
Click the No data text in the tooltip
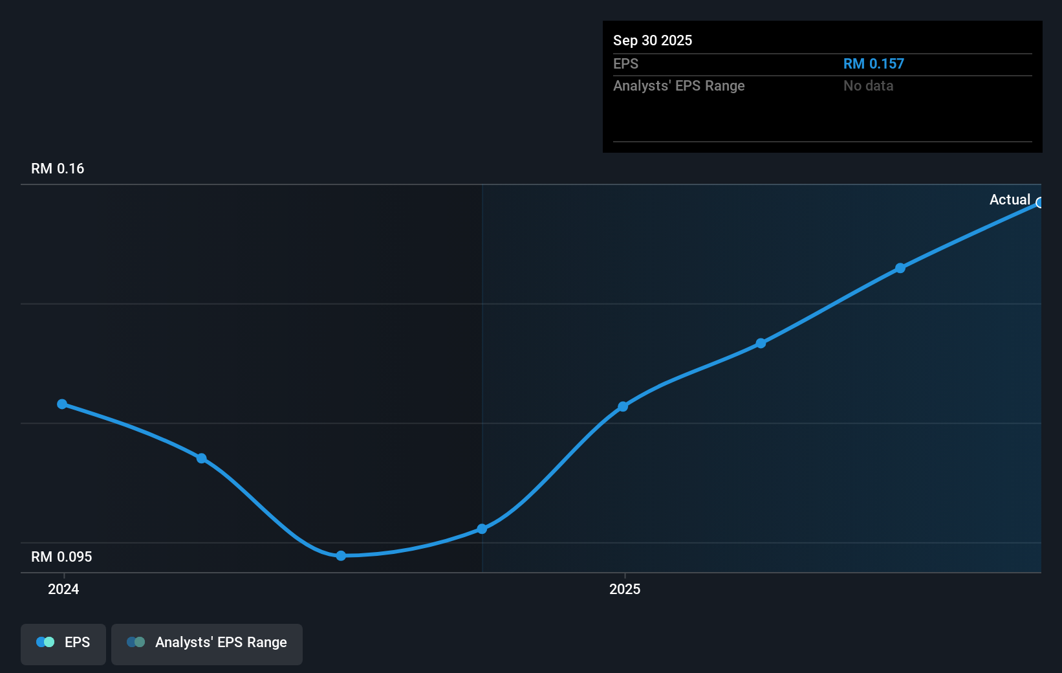(x=868, y=85)
